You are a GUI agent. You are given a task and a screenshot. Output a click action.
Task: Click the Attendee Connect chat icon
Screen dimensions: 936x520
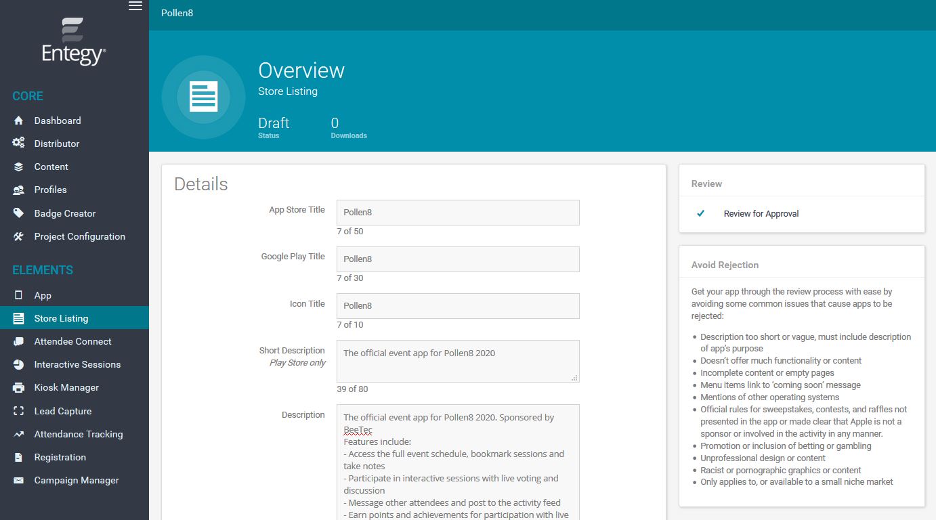click(x=19, y=341)
